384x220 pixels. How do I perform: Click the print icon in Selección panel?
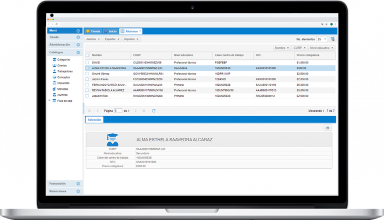click(x=328, y=128)
